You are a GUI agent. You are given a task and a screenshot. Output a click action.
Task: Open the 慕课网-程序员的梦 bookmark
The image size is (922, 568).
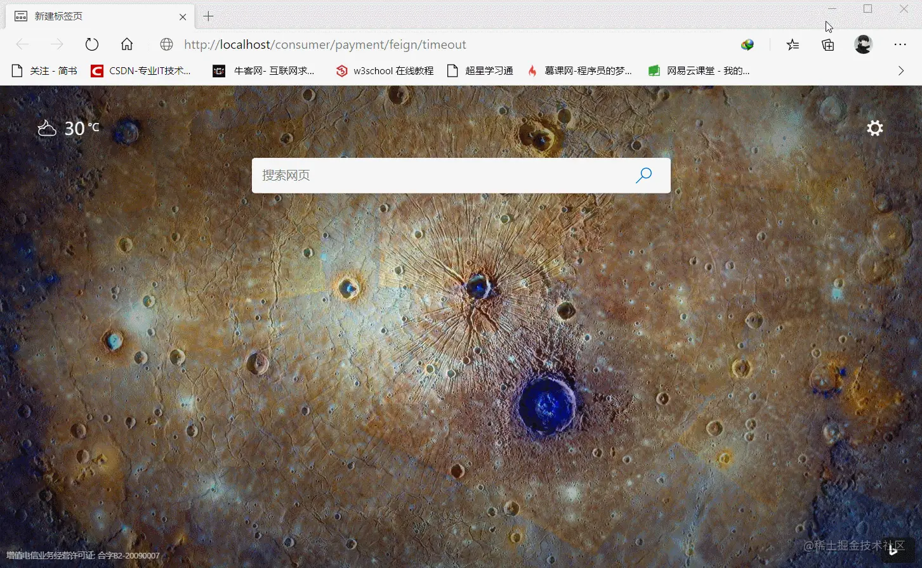pyautogui.click(x=579, y=70)
